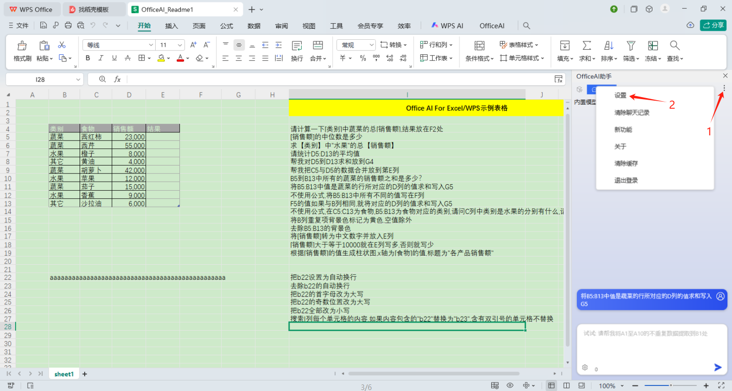Apply the red font color button
This screenshot has width=732, height=391.
pos(180,58)
